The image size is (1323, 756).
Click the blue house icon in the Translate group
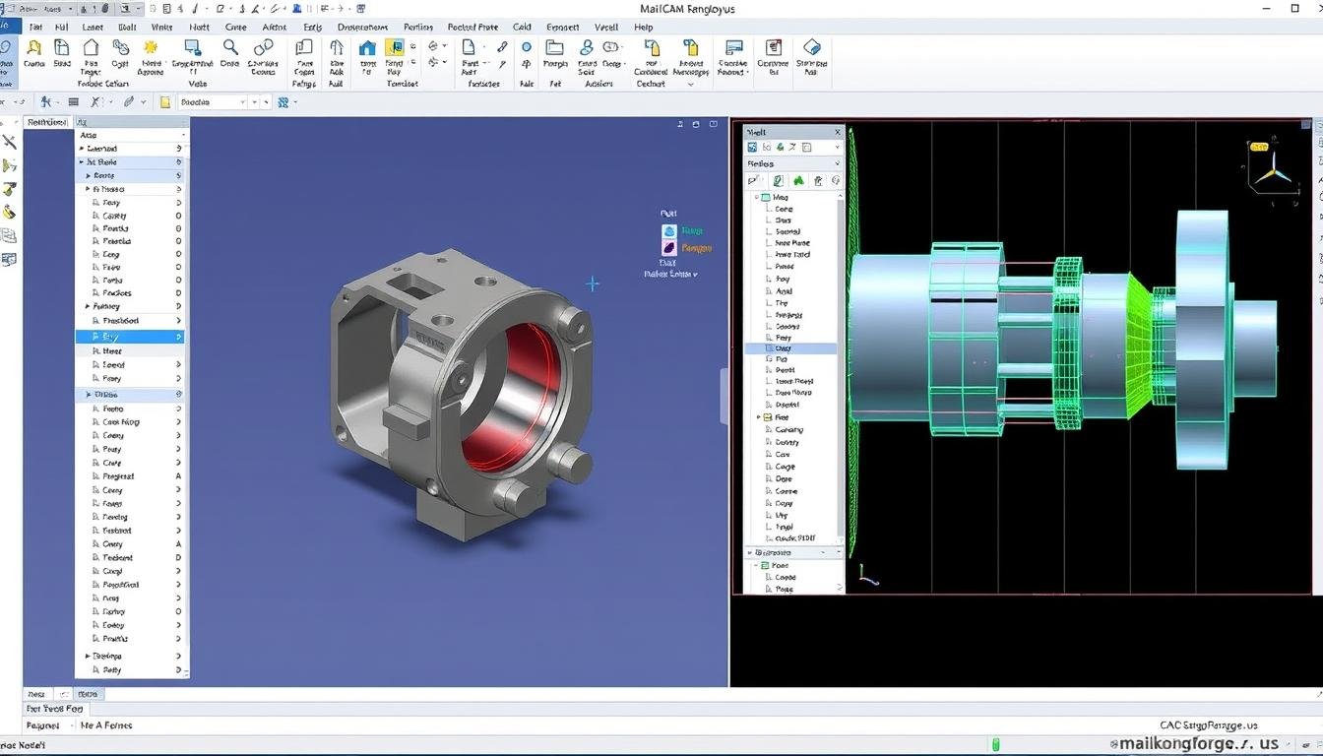pos(366,49)
